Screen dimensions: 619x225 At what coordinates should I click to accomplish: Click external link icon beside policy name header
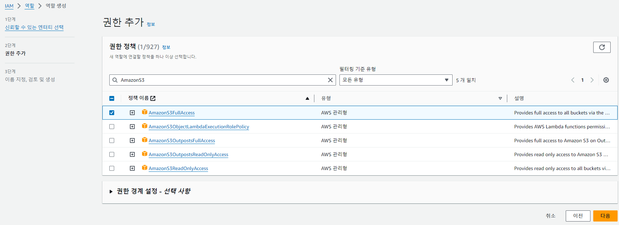[x=153, y=98]
